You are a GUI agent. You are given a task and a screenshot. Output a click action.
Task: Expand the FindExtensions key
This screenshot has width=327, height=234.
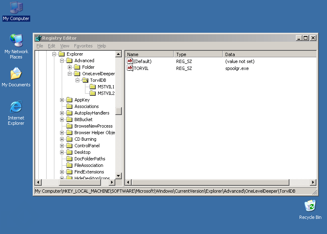[62, 172]
